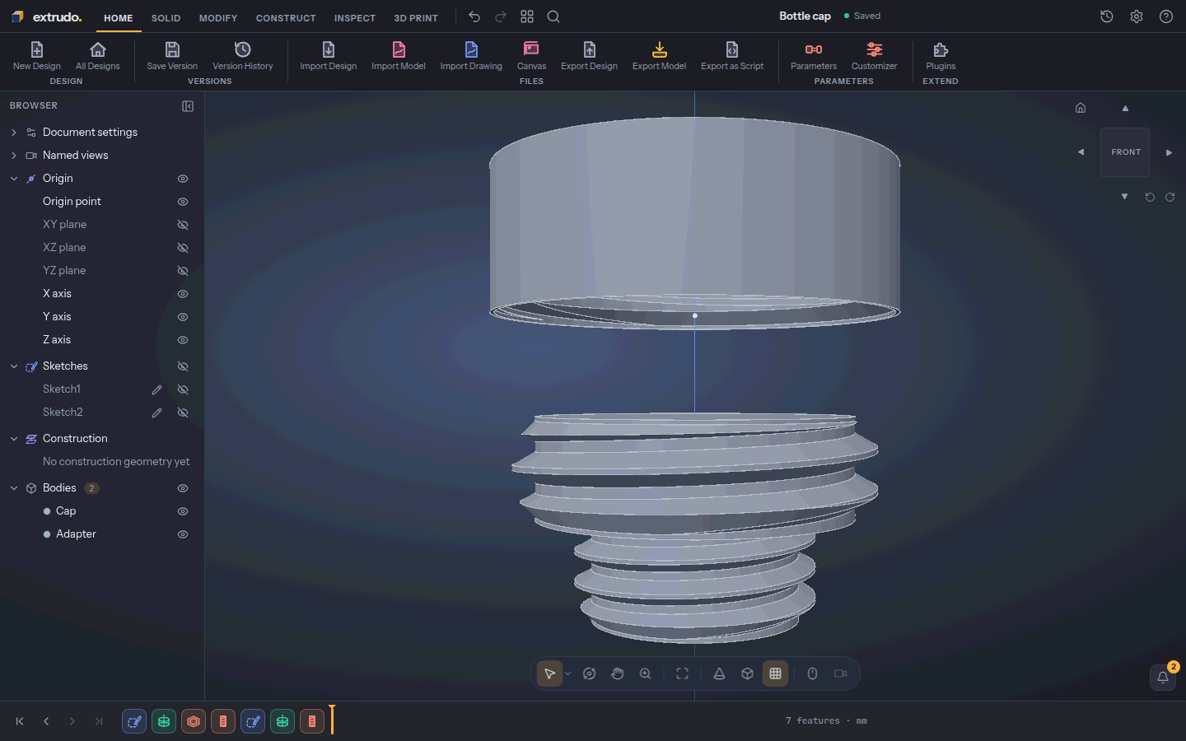Click Import Drawing icon

[471, 49]
